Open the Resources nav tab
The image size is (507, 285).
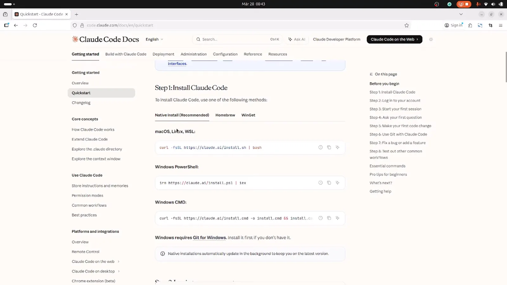coord(278,54)
